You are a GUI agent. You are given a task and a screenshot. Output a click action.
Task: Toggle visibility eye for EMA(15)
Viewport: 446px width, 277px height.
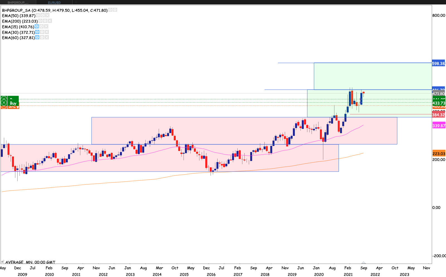(x=37, y=27)
